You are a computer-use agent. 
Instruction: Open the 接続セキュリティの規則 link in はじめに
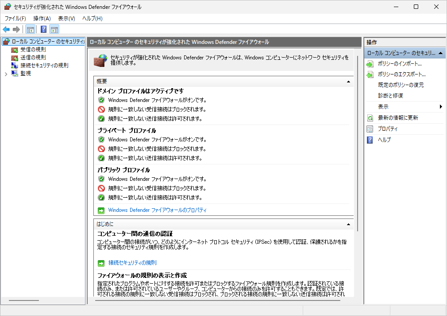point(133,263)
